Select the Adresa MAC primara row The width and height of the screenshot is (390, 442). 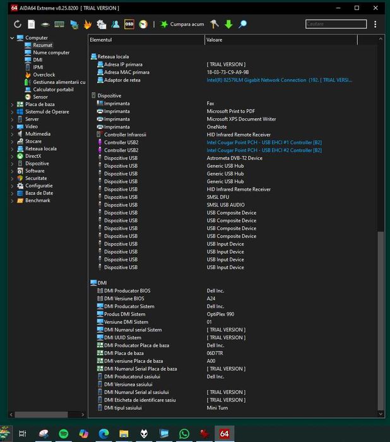[x=233, y=72]
